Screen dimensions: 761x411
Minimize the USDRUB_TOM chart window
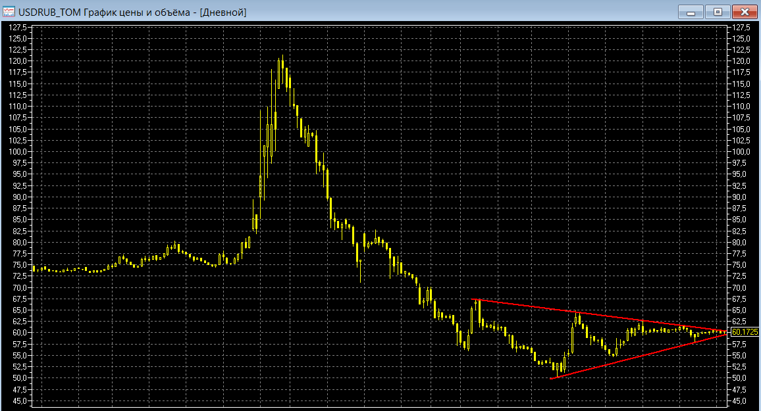(x=691, y=12)
